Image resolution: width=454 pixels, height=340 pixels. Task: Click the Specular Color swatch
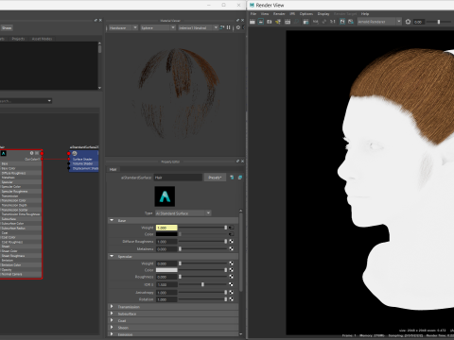pos(166,270)
